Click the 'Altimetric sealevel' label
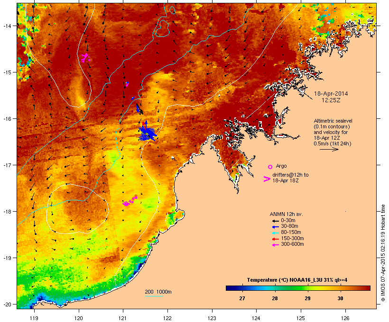The height and width of the screenshot is (322, 389). pos(333,121)
